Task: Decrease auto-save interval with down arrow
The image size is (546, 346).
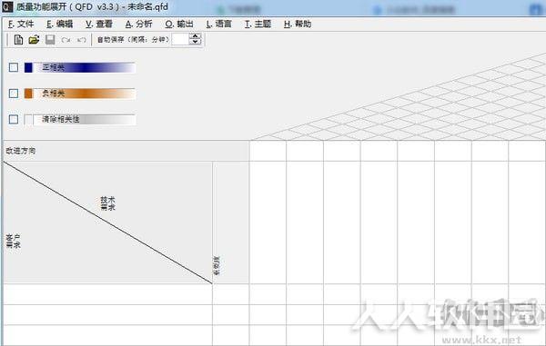Action: pyautogui.click(x=196, y=42)
